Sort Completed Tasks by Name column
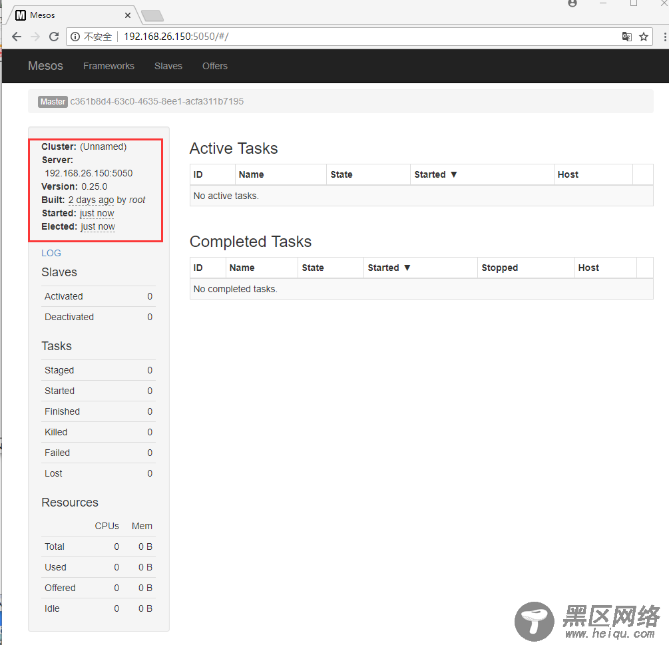 pyautogui.click(x=262, y=268)
